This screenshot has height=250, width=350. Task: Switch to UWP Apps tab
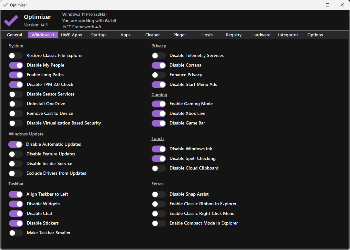click(72, 35)
